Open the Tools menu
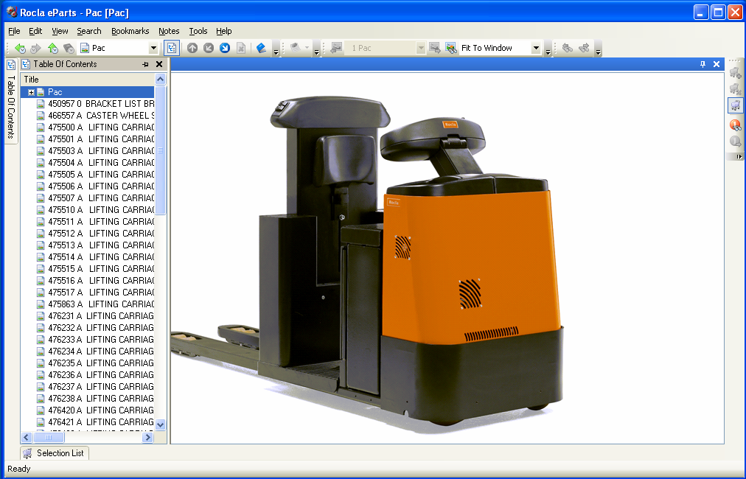746x479 pixels. [x=198, y=31]
